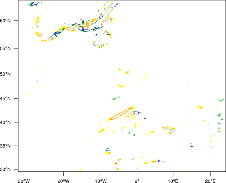Click the 50°N latitude label
Viewport: 226px width, 183px height.
(5, 74)
